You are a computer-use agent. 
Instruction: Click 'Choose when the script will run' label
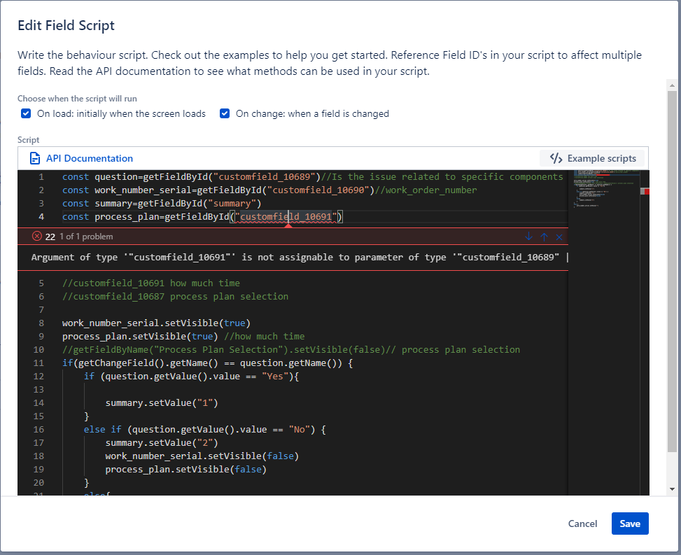tap(77, 99)
